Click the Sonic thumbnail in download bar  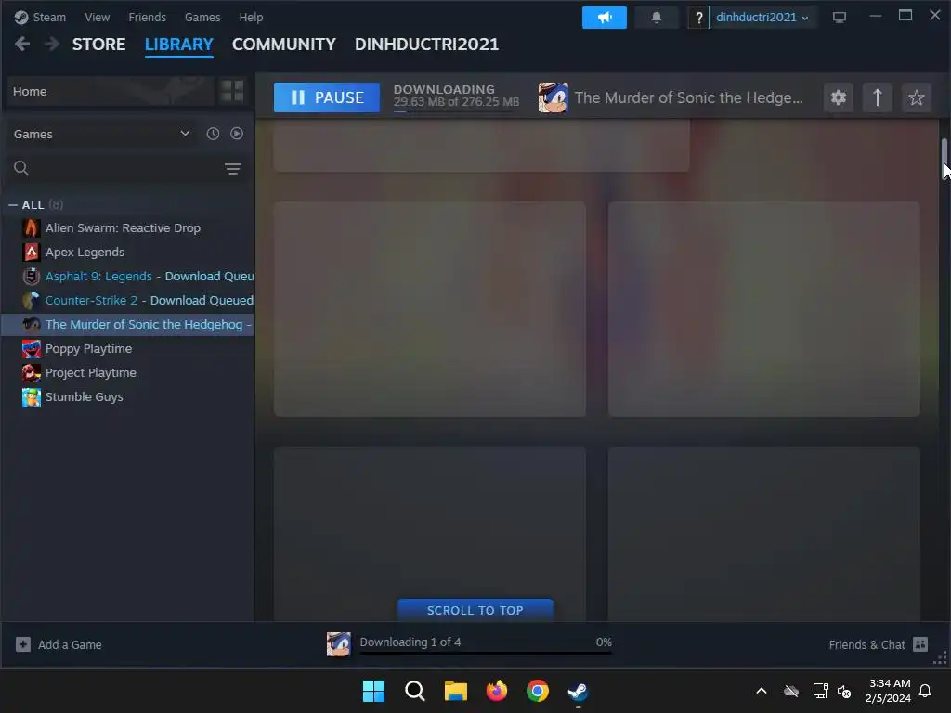[338, 644]
